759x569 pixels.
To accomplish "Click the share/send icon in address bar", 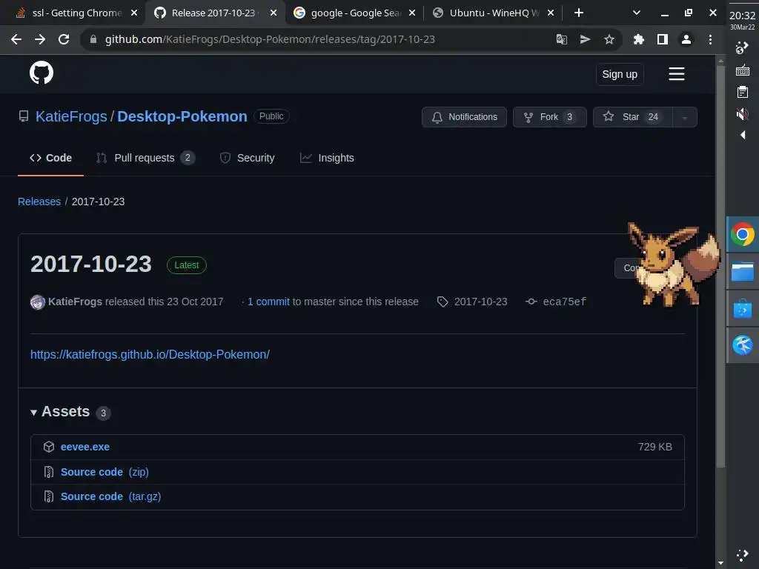I will pos(586,39).
